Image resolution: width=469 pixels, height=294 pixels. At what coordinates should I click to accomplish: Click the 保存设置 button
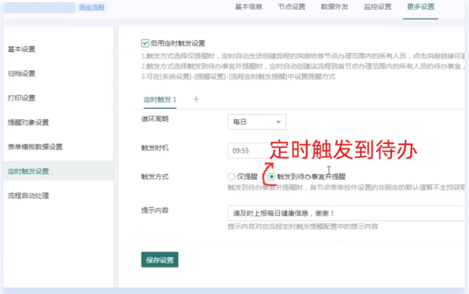pos(160,260)
